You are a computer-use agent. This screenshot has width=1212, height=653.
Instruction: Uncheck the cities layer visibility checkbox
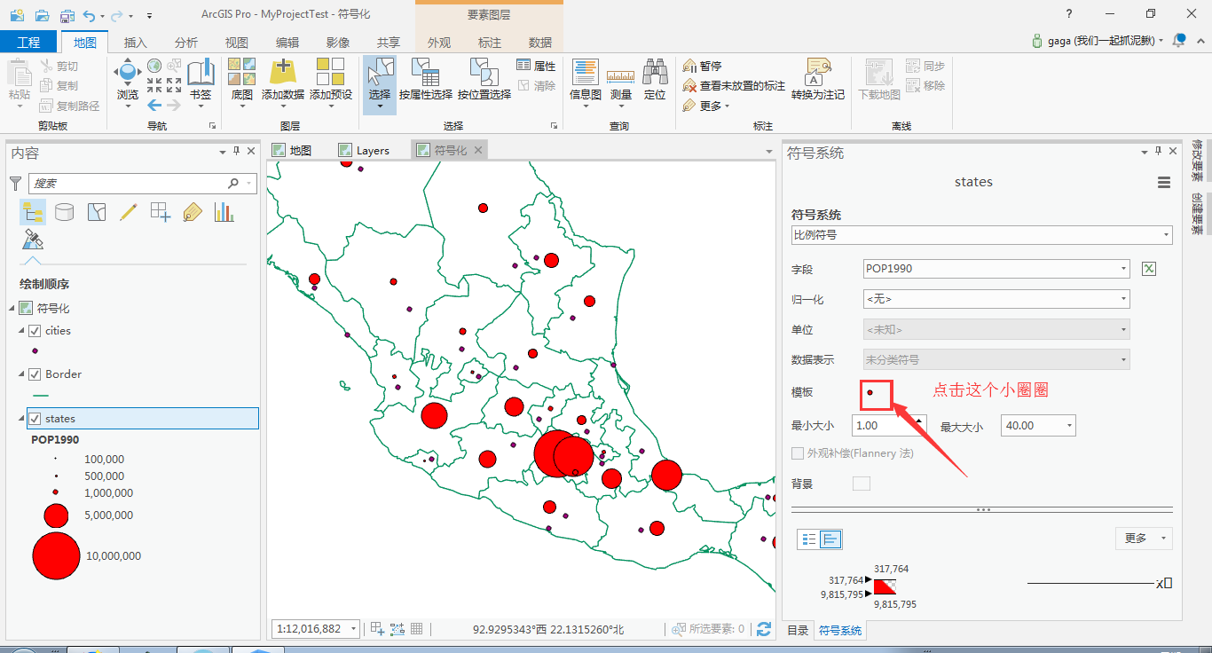pos(35,331)
